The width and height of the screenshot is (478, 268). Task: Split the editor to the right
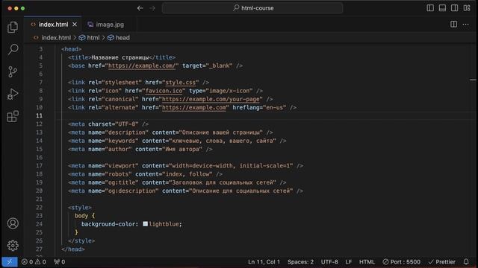coord(453,25)
